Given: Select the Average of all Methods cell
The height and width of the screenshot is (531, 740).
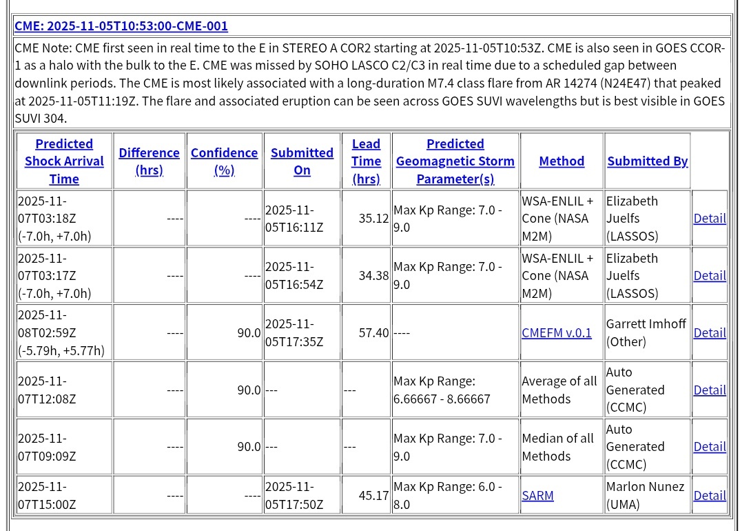Looking at the screenshot, I should tap(562, 390).
